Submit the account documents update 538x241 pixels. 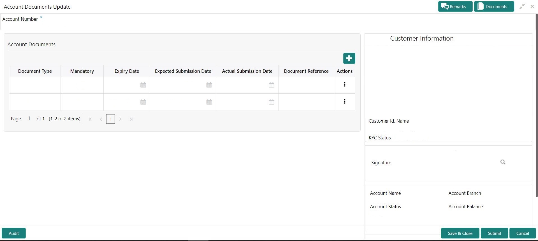tap(495, 233)
